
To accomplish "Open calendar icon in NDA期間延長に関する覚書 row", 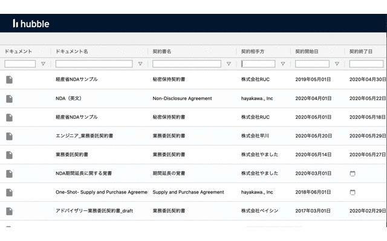I will pos(353,174).
